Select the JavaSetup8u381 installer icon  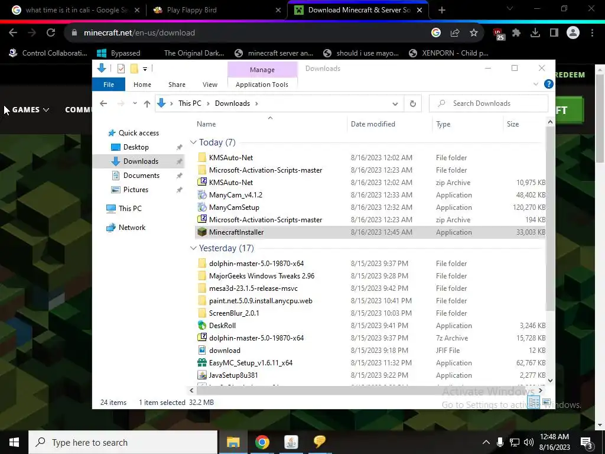coord(202,375)
